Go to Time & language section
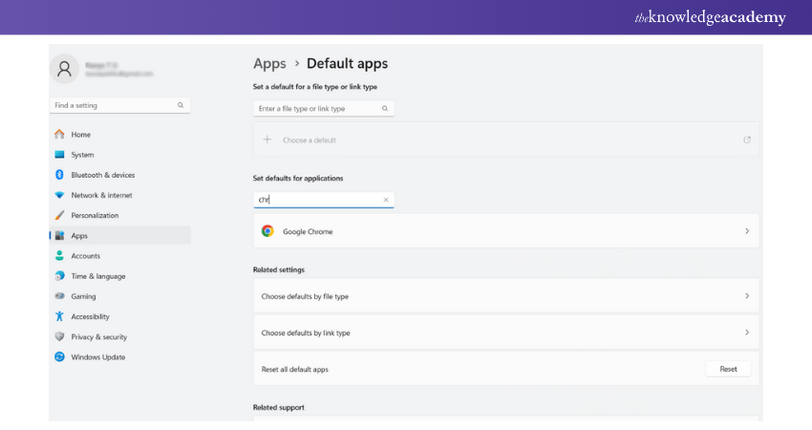Image resolution: width=812 pixels, height=430 pixels. coord(97,276)
